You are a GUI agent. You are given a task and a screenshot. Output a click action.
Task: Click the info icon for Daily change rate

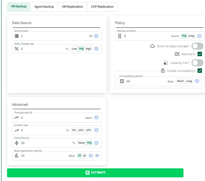96,49
